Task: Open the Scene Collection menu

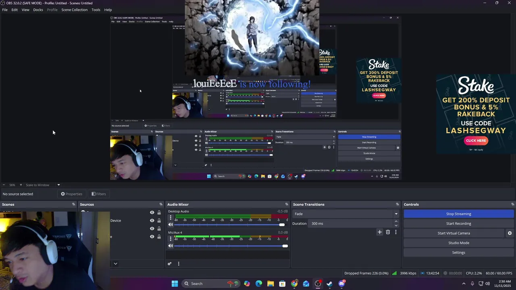Action: [74, 10]
